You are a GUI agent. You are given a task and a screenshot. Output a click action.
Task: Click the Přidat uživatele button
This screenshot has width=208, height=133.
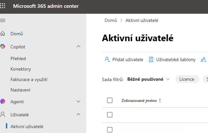tap(124, 59)
